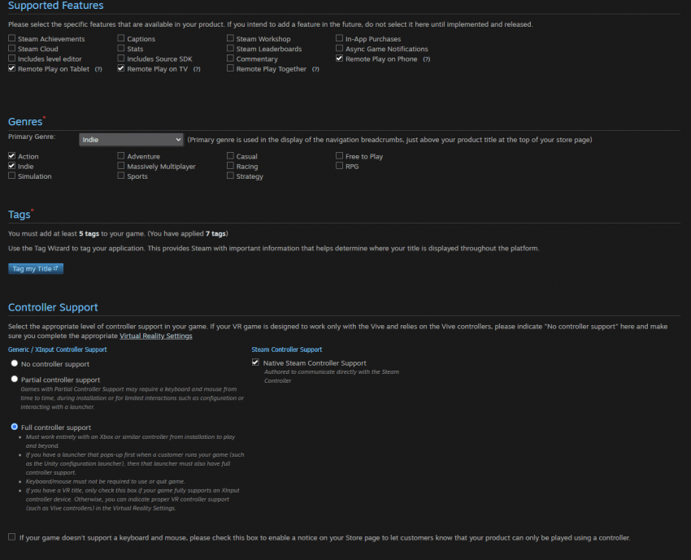Open the Primary Genre dropdown
This screenshot has width=691, height=560.
(x=131, y=140)
